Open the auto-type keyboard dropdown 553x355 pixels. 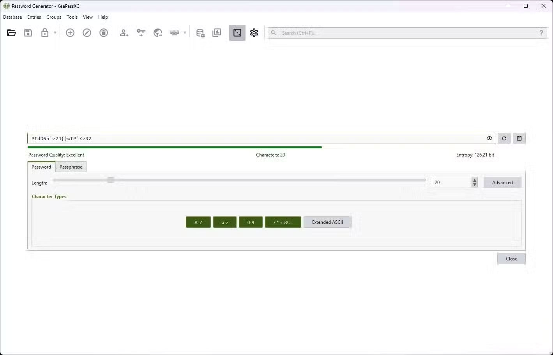184,33
